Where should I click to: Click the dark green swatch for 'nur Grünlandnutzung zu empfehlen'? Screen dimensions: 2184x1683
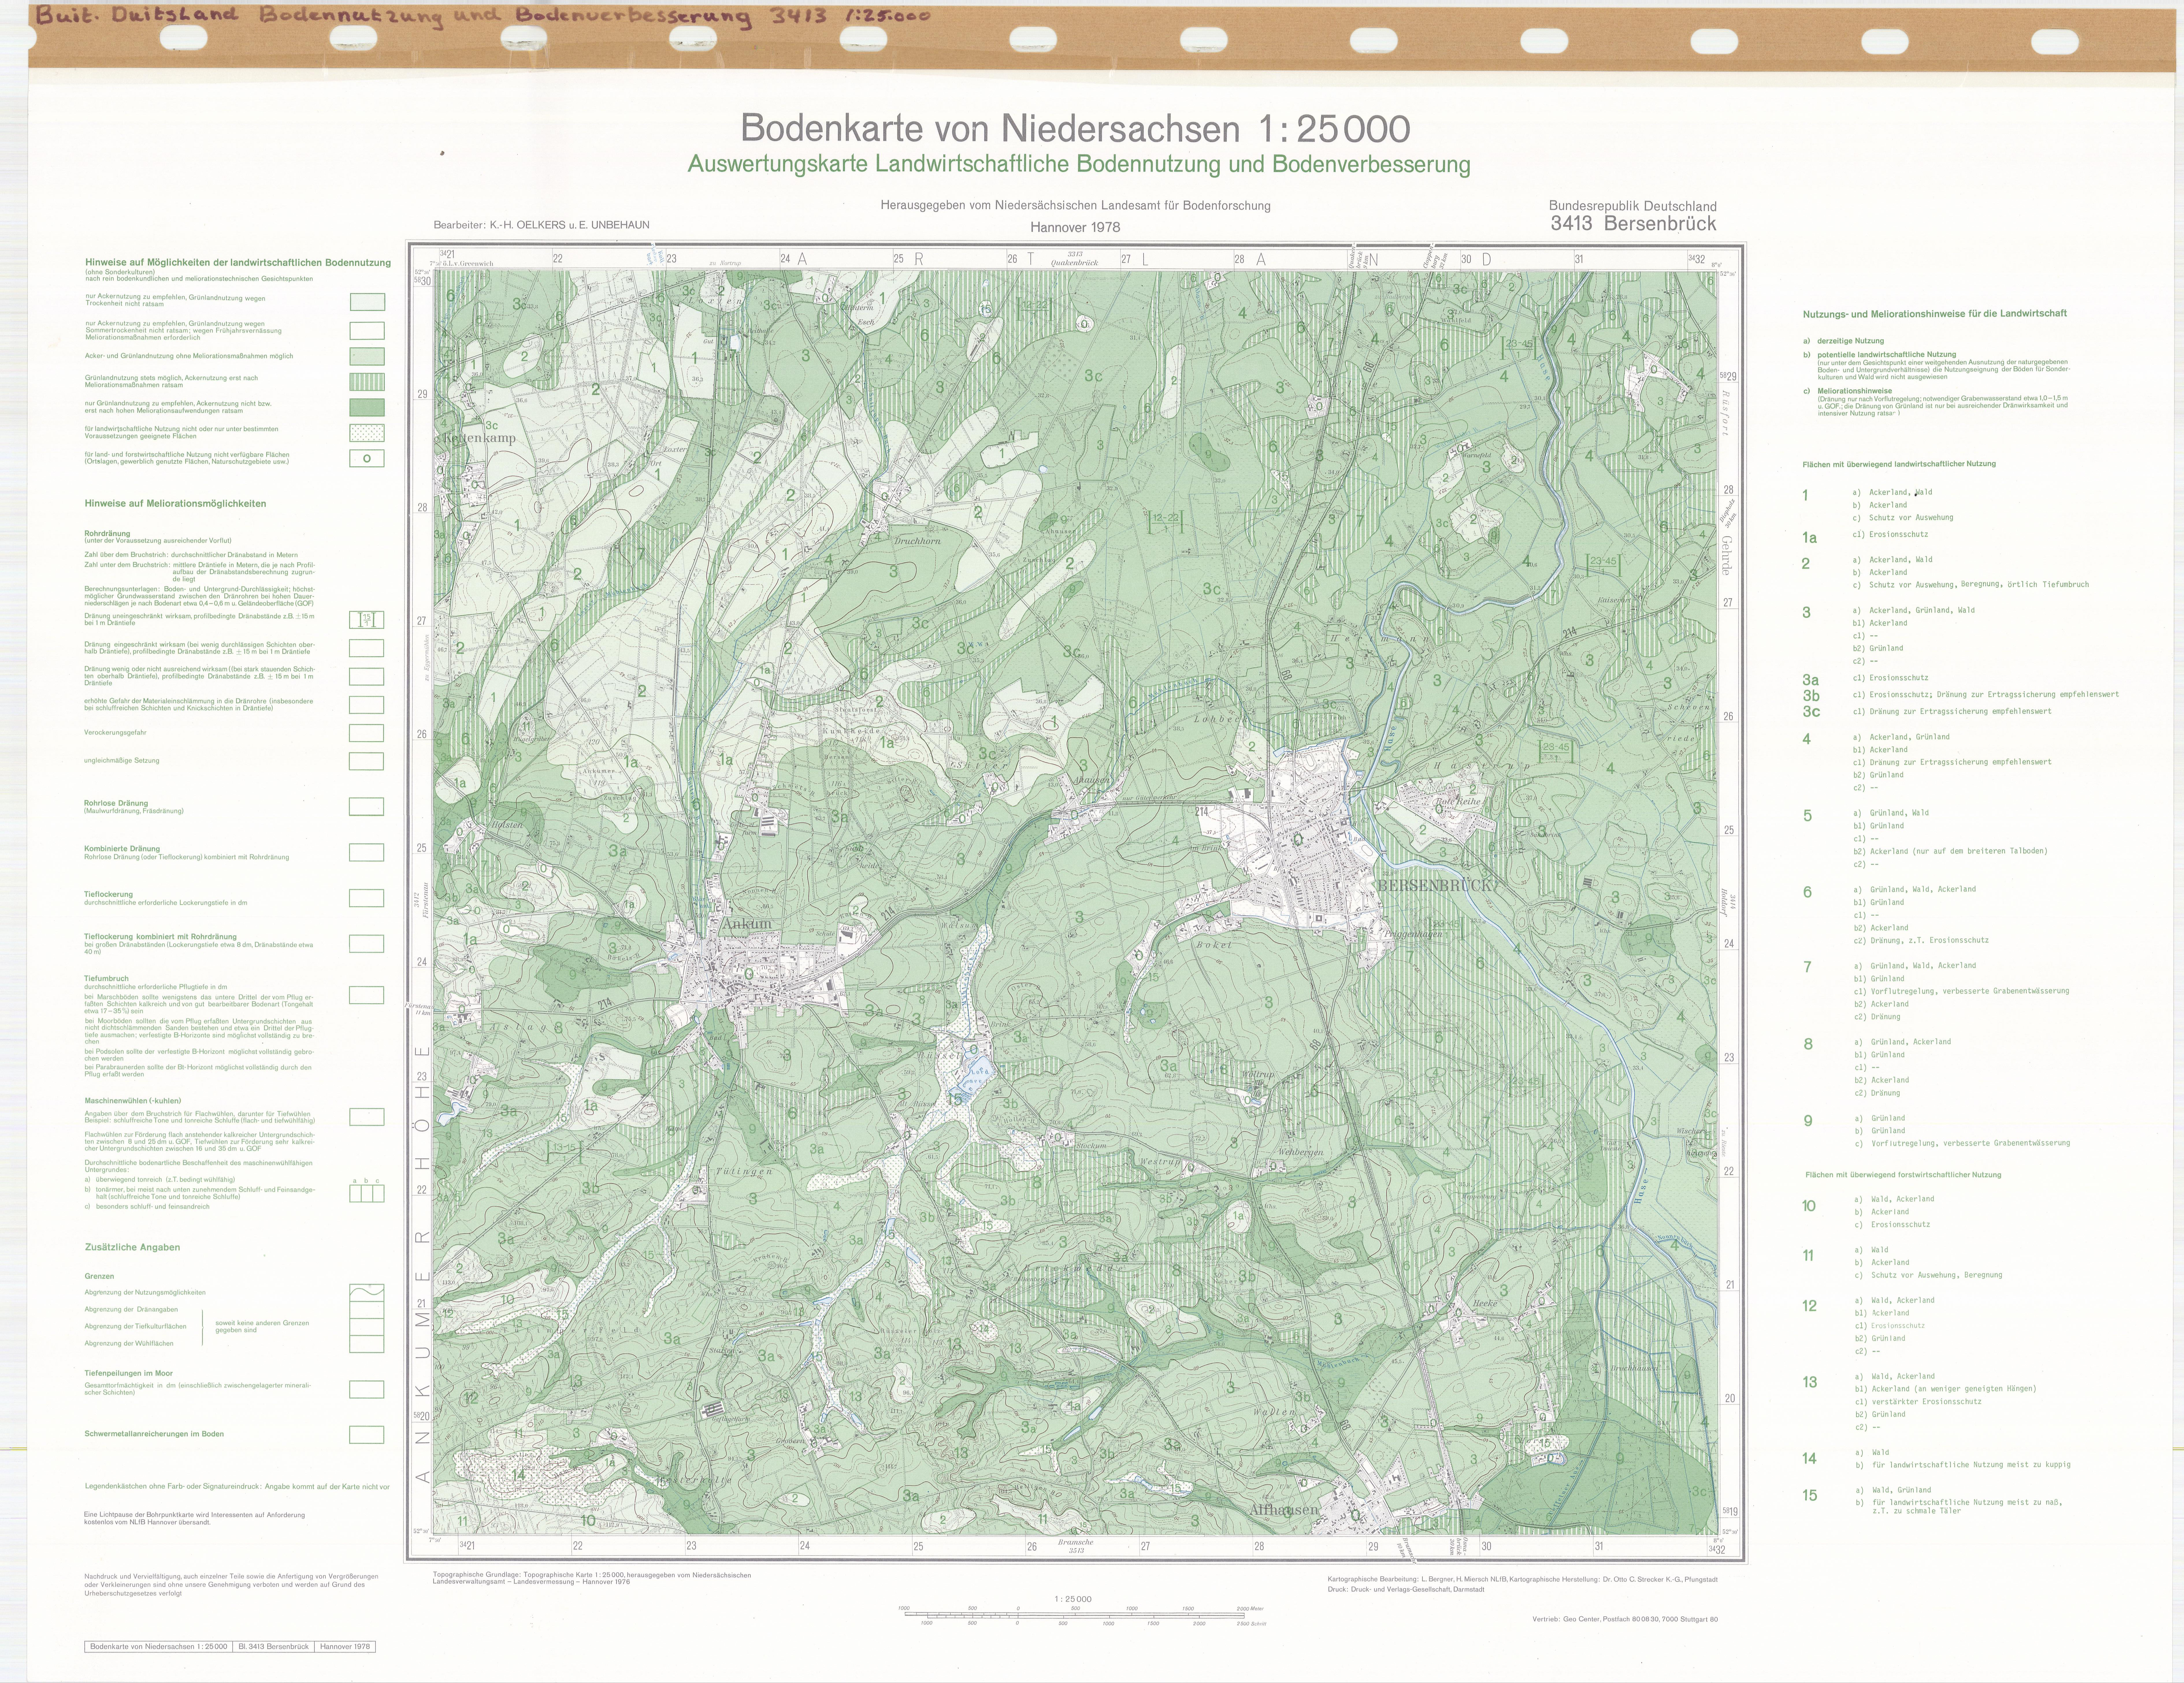[367, 407]
